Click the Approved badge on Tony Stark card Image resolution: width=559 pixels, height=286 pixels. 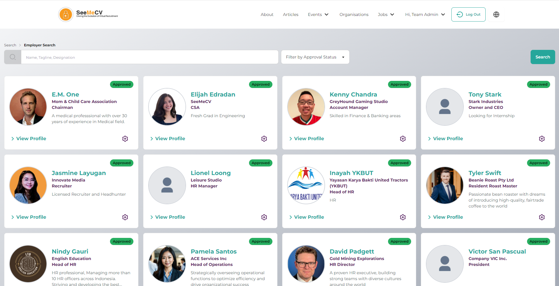[538, 84]
